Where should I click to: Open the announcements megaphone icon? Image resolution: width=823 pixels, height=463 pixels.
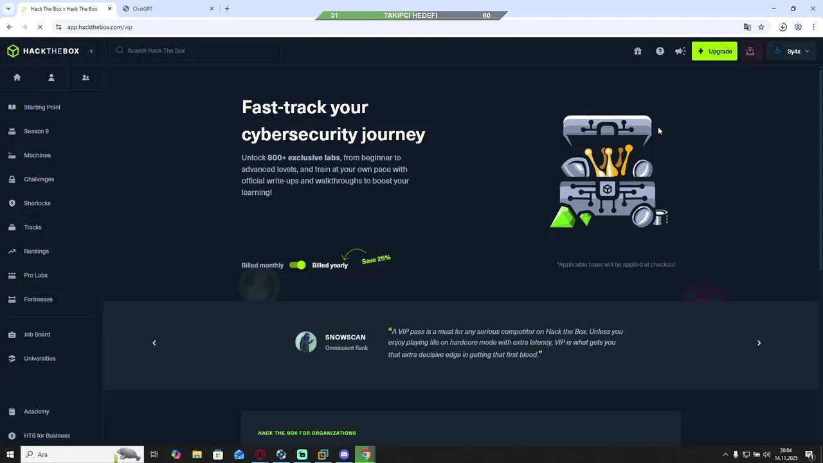(x=680, y=51)
